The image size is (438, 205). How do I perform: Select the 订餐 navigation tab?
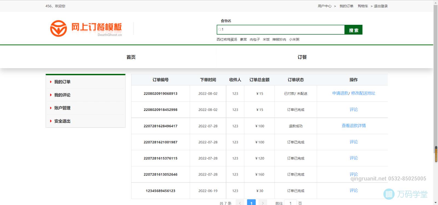coord(302,57)
